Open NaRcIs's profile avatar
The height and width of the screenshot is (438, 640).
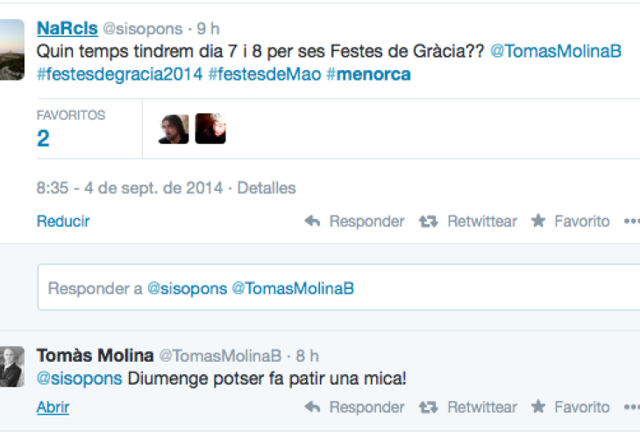11,51
